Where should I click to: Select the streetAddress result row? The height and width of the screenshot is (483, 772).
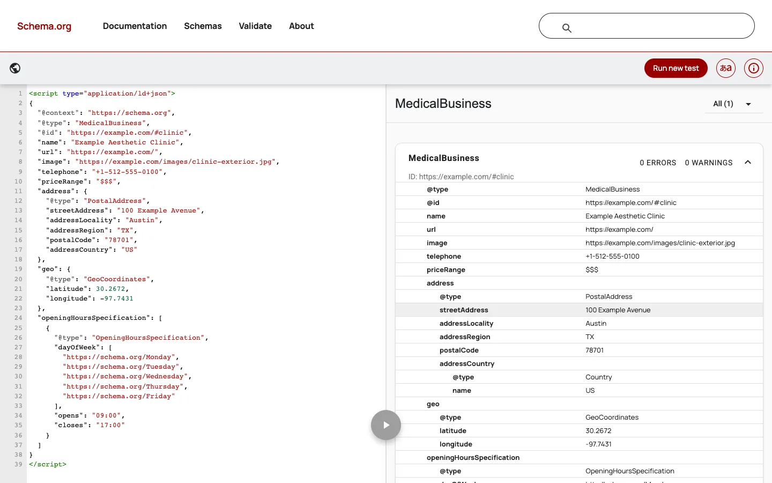pyautogui.click(x=579, y=310)
